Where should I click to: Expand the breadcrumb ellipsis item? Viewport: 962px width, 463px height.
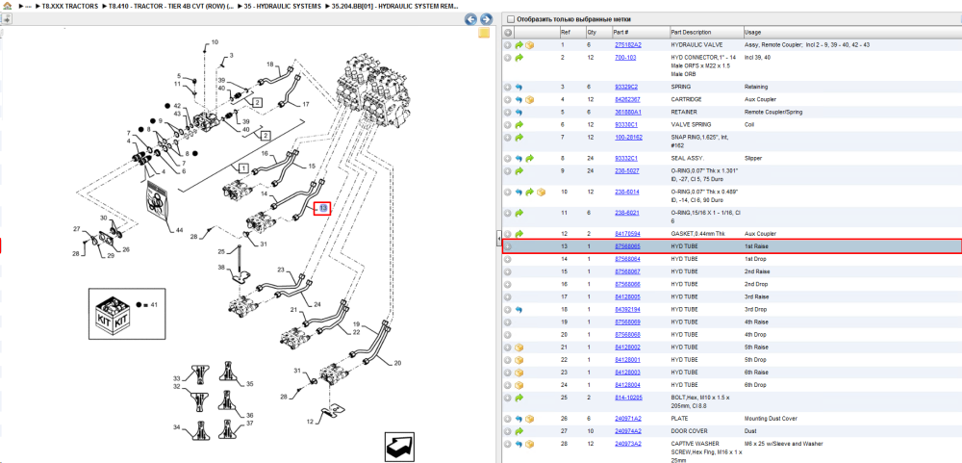(28, 6)
